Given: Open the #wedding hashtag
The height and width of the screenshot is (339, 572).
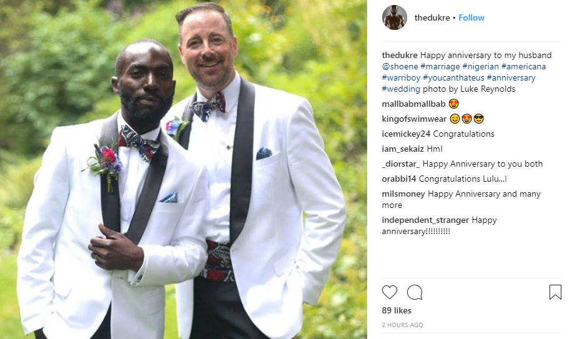Looking at the screenshot, I should click(401, 89).
